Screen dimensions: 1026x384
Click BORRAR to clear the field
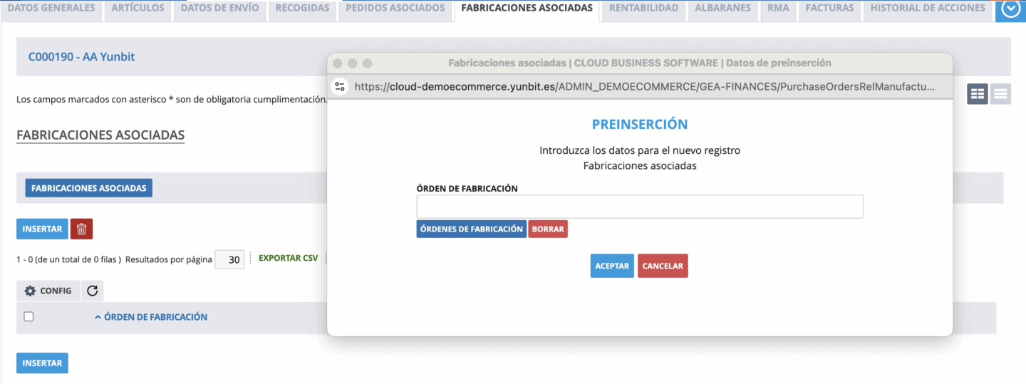click(548, 229)
